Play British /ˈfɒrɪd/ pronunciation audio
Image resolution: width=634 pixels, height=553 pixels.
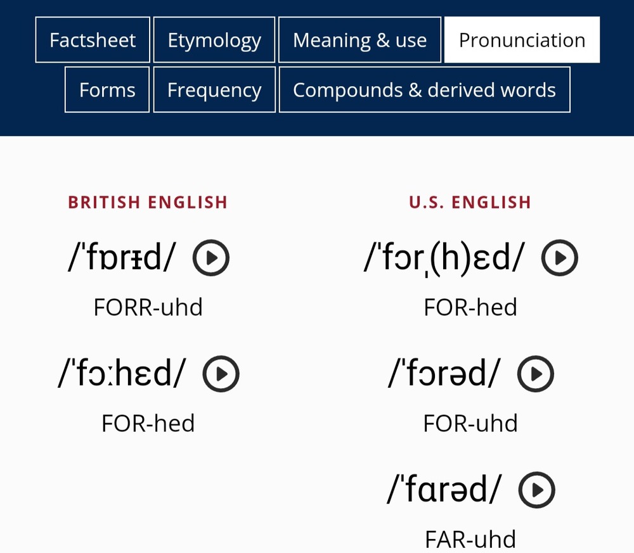pos(211,258)
